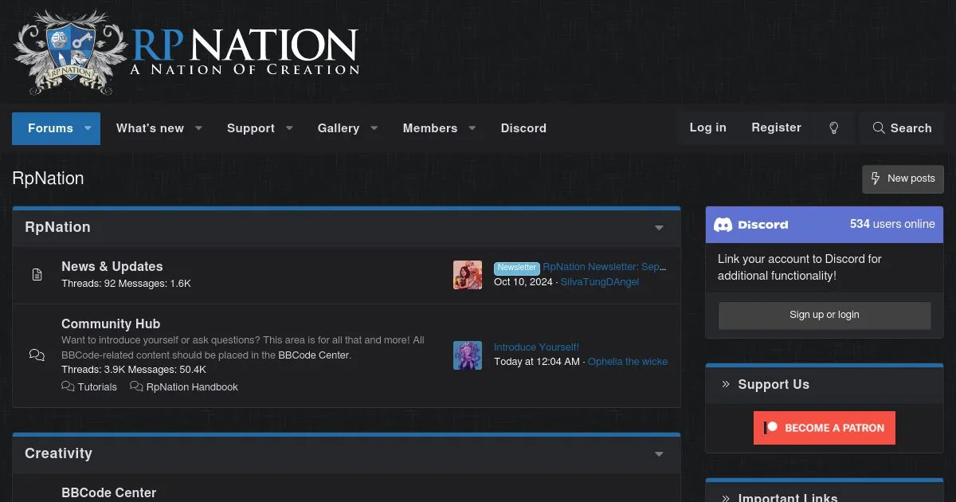Collapse the Creativity category section

[x=659, y=454]
